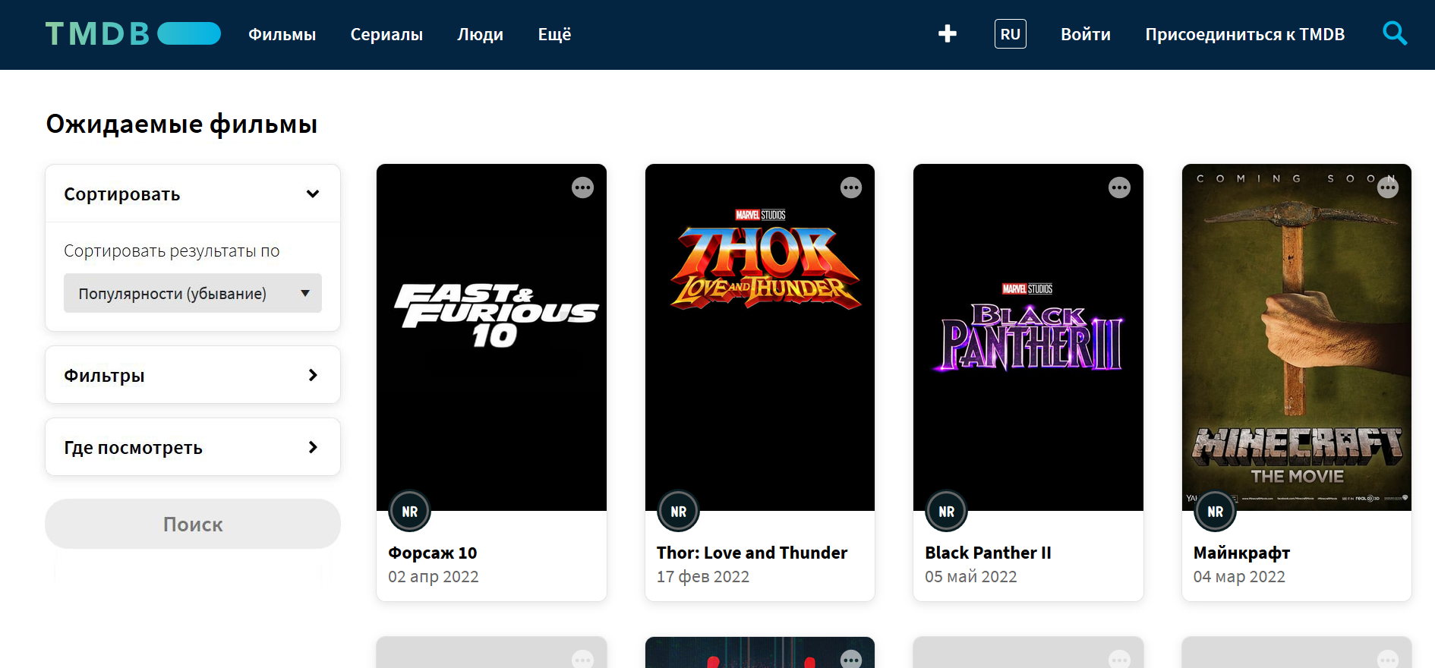Click NR rating badge on Форсаж 10
Image resolution: width=1435 pixels, height=668 pixels.
tap(410, 512)
